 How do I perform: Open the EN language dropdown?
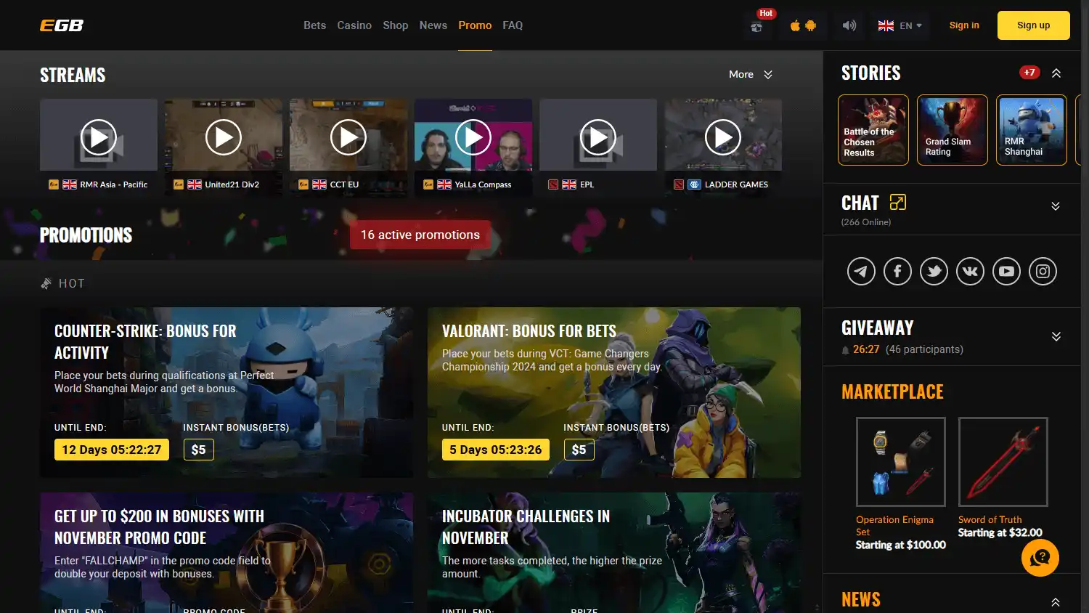coord(900,25)
